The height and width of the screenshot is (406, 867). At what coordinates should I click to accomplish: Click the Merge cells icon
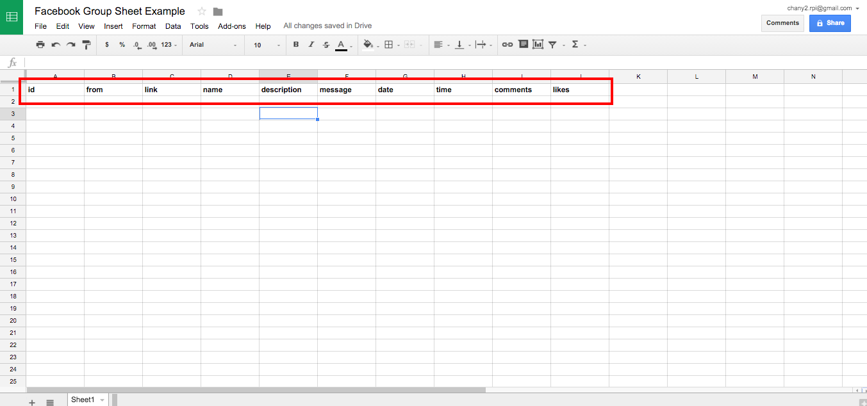coord(409,45)
